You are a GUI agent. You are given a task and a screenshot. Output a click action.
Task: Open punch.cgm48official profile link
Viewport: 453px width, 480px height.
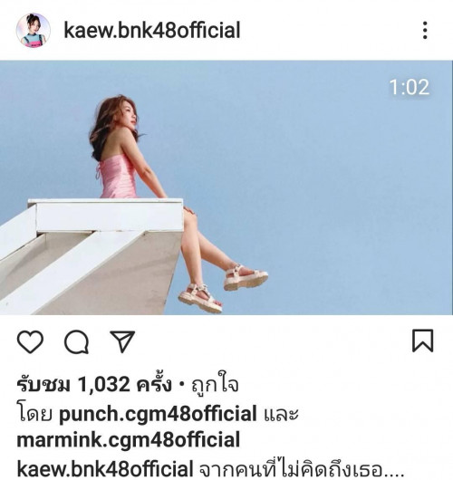pyautogui.click(x=158, y=414)
